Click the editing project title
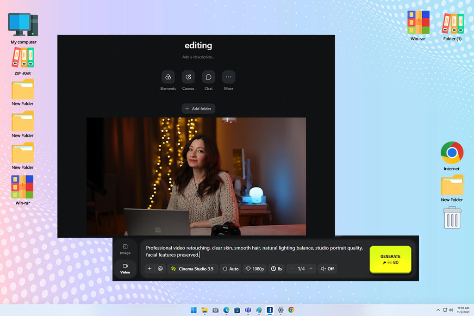 click(x=198, y=45)
